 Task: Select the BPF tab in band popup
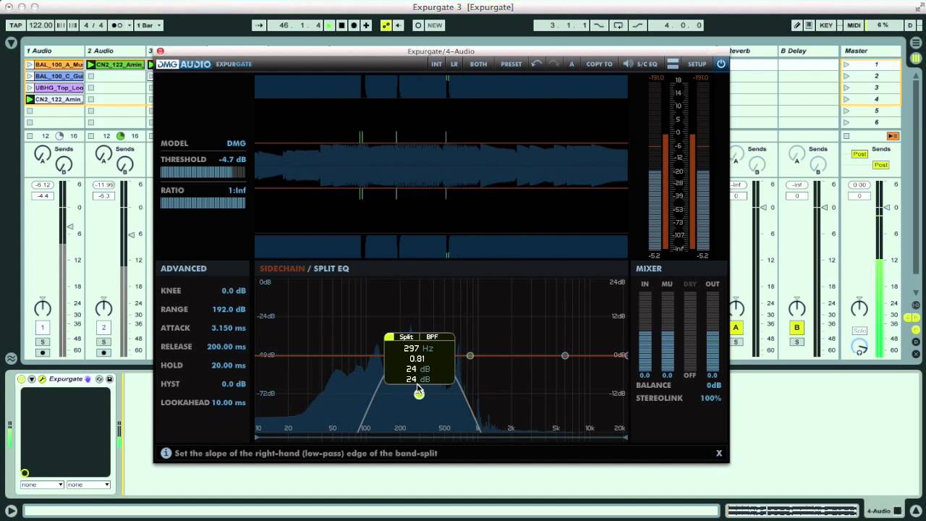tap(432, 336)
